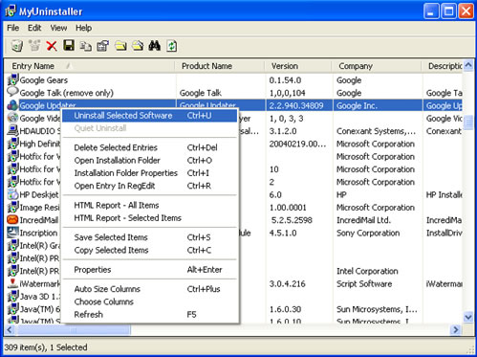477x357 pixels.
Task: Click the floppy disk Save toolbar icon
Action: coord(69,46)
